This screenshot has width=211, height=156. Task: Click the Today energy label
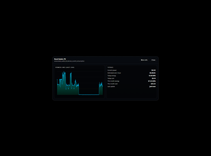[112, 76]
